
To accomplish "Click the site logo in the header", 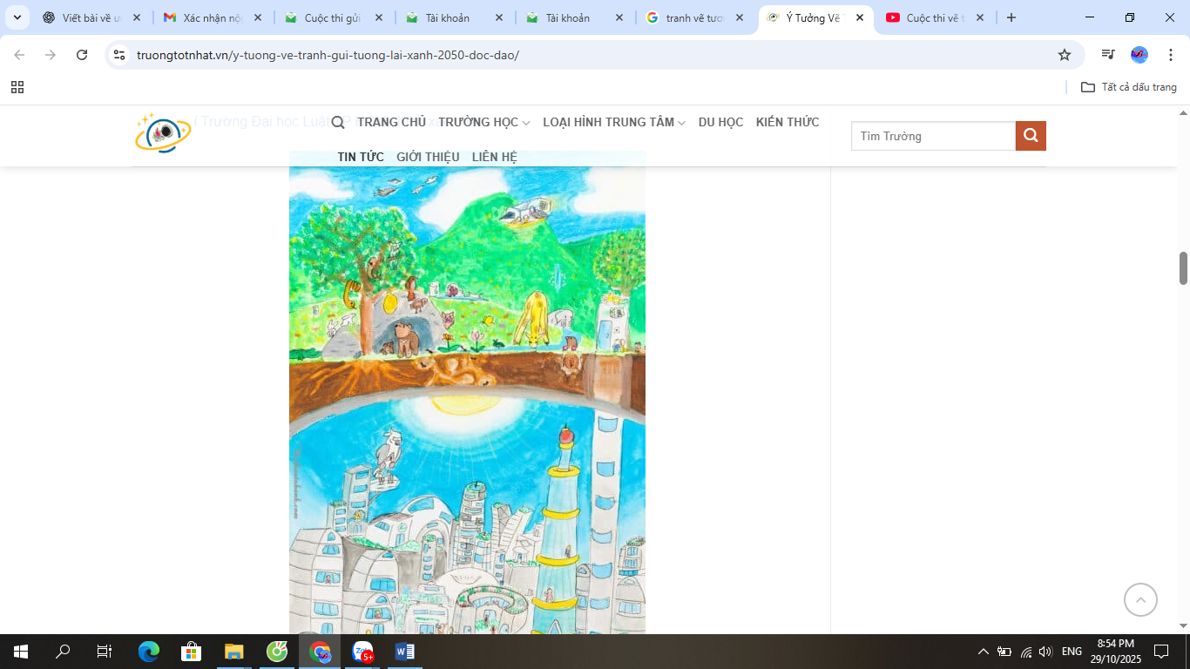I will coord(163,132).
